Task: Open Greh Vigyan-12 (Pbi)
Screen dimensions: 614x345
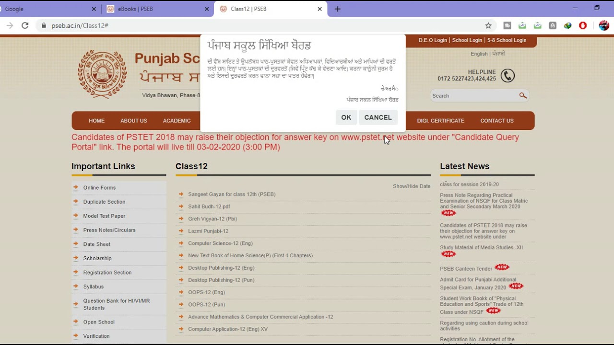Action: (213, 219)
